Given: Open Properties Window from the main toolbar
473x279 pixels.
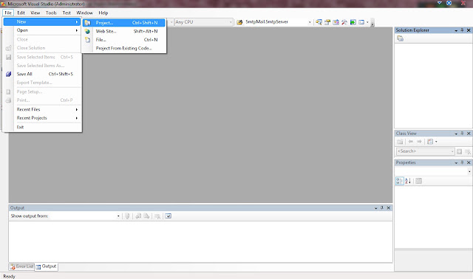Looking at the screenshot, I should [x=327, y=22].
